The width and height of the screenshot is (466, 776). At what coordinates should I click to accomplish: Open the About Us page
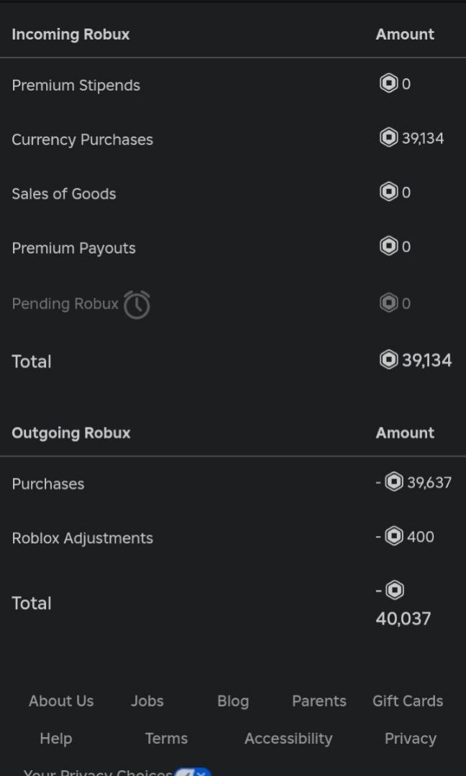61,701
